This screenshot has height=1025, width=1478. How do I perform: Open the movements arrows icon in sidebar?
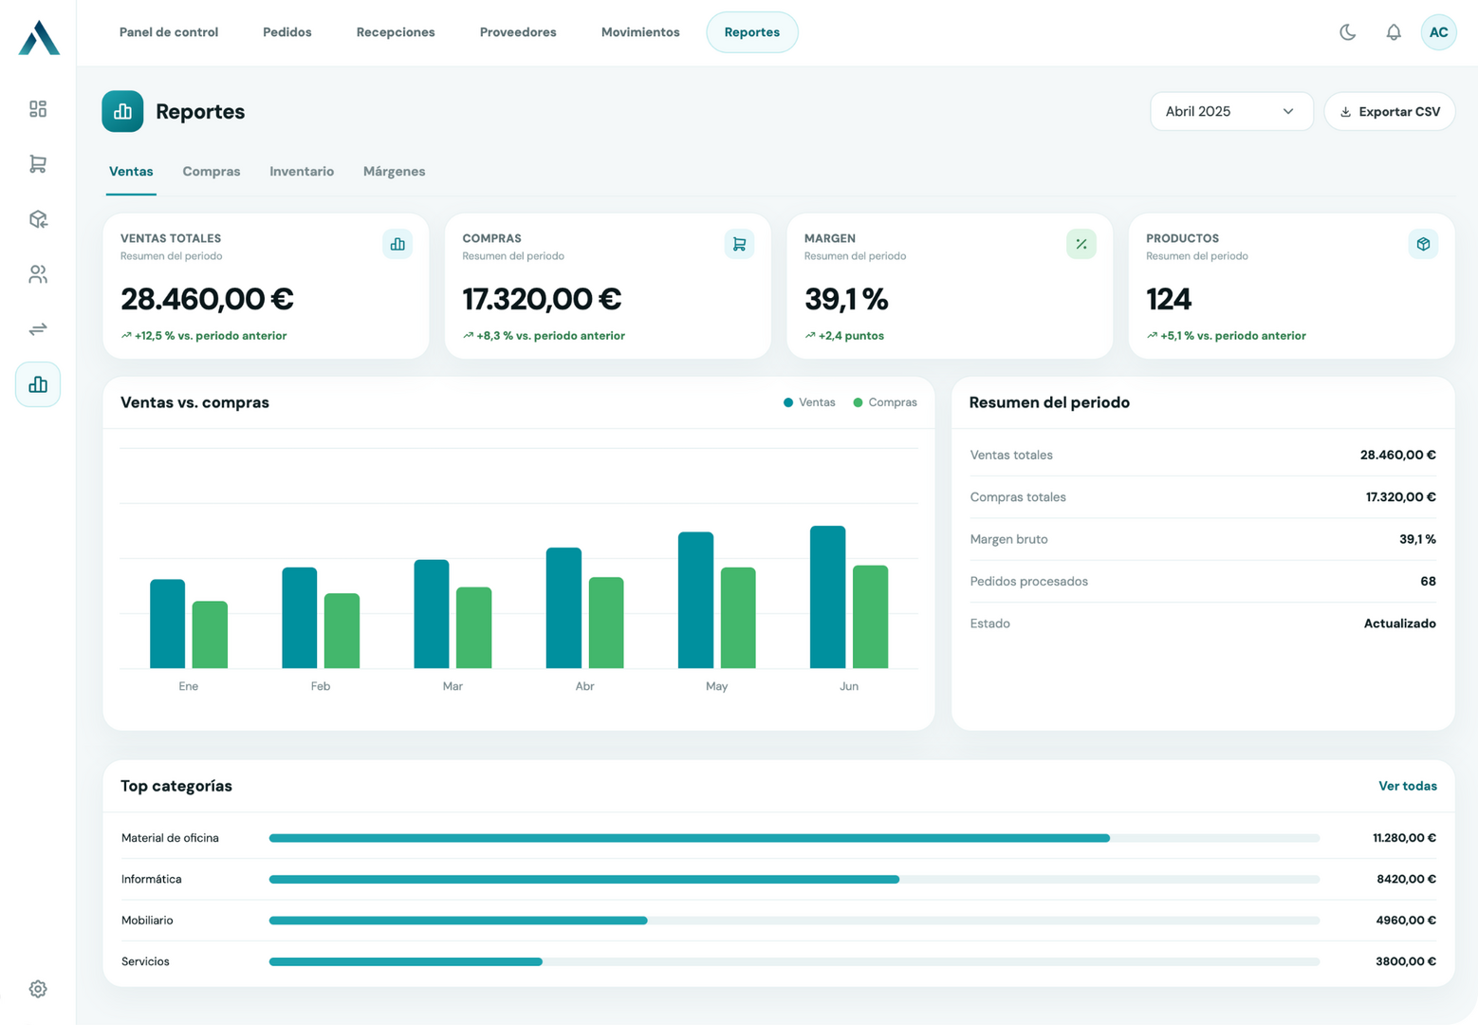point(38,329)
